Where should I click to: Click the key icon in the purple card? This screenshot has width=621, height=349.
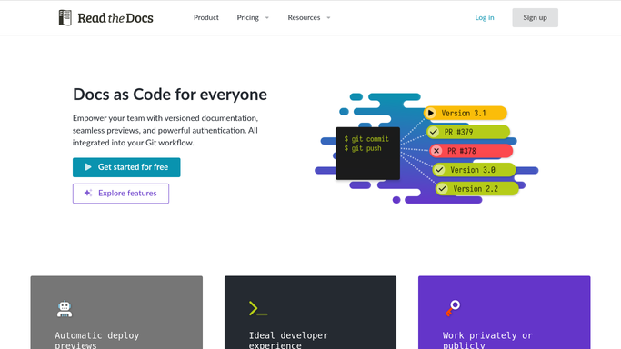click(452, 308)
